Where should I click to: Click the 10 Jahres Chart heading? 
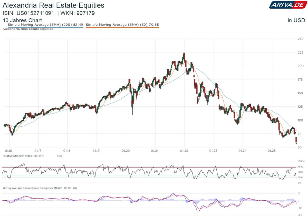22,20
